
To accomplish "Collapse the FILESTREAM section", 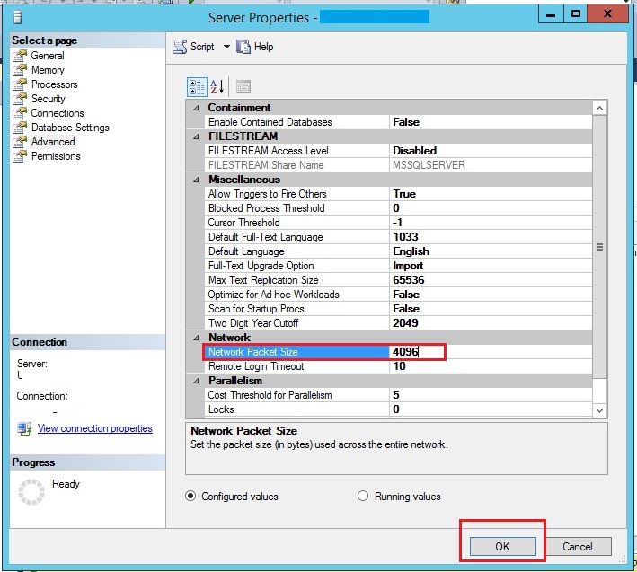I will (196, 136).
